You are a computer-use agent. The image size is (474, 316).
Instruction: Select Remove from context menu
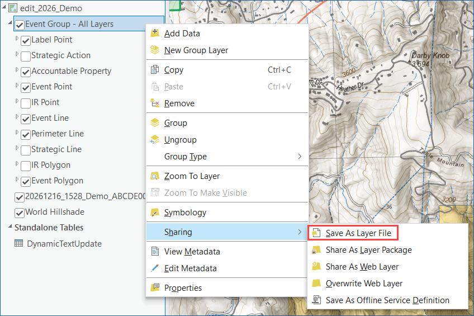[x=227, y=103]
